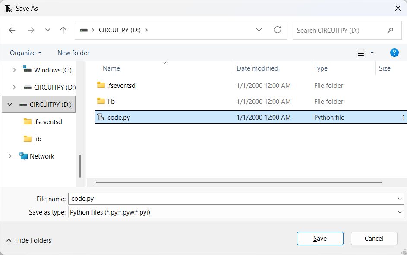The width and height of the screenshot is (407, 255).
Task: Open the Organize menu
Action: click(x=25, y=53)
